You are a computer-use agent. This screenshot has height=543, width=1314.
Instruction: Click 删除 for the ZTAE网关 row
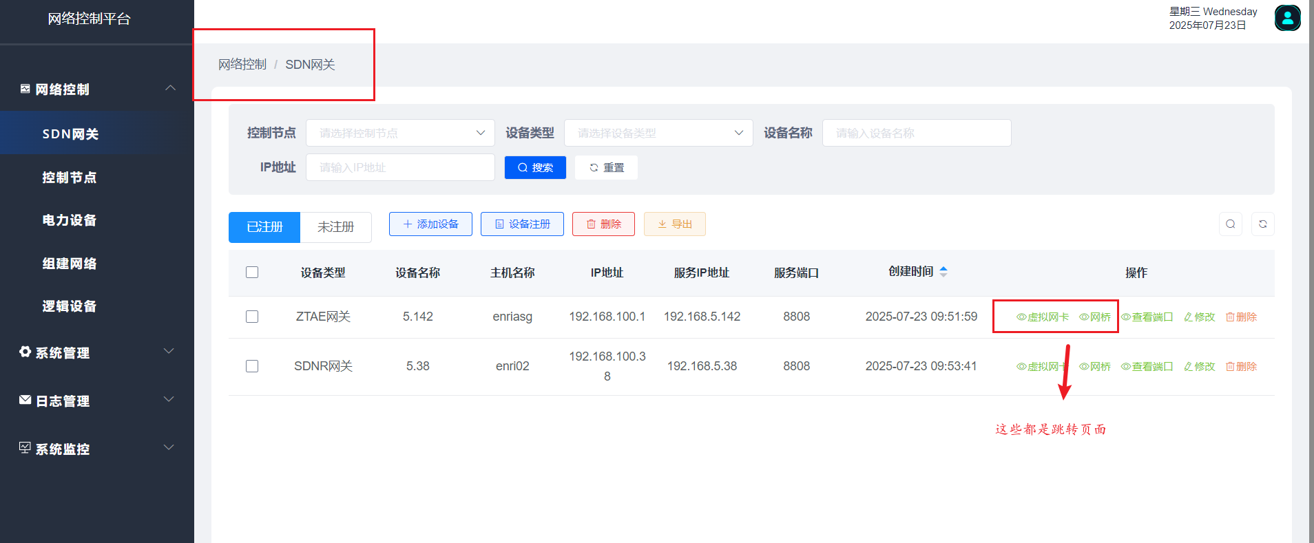(1242, 317)
